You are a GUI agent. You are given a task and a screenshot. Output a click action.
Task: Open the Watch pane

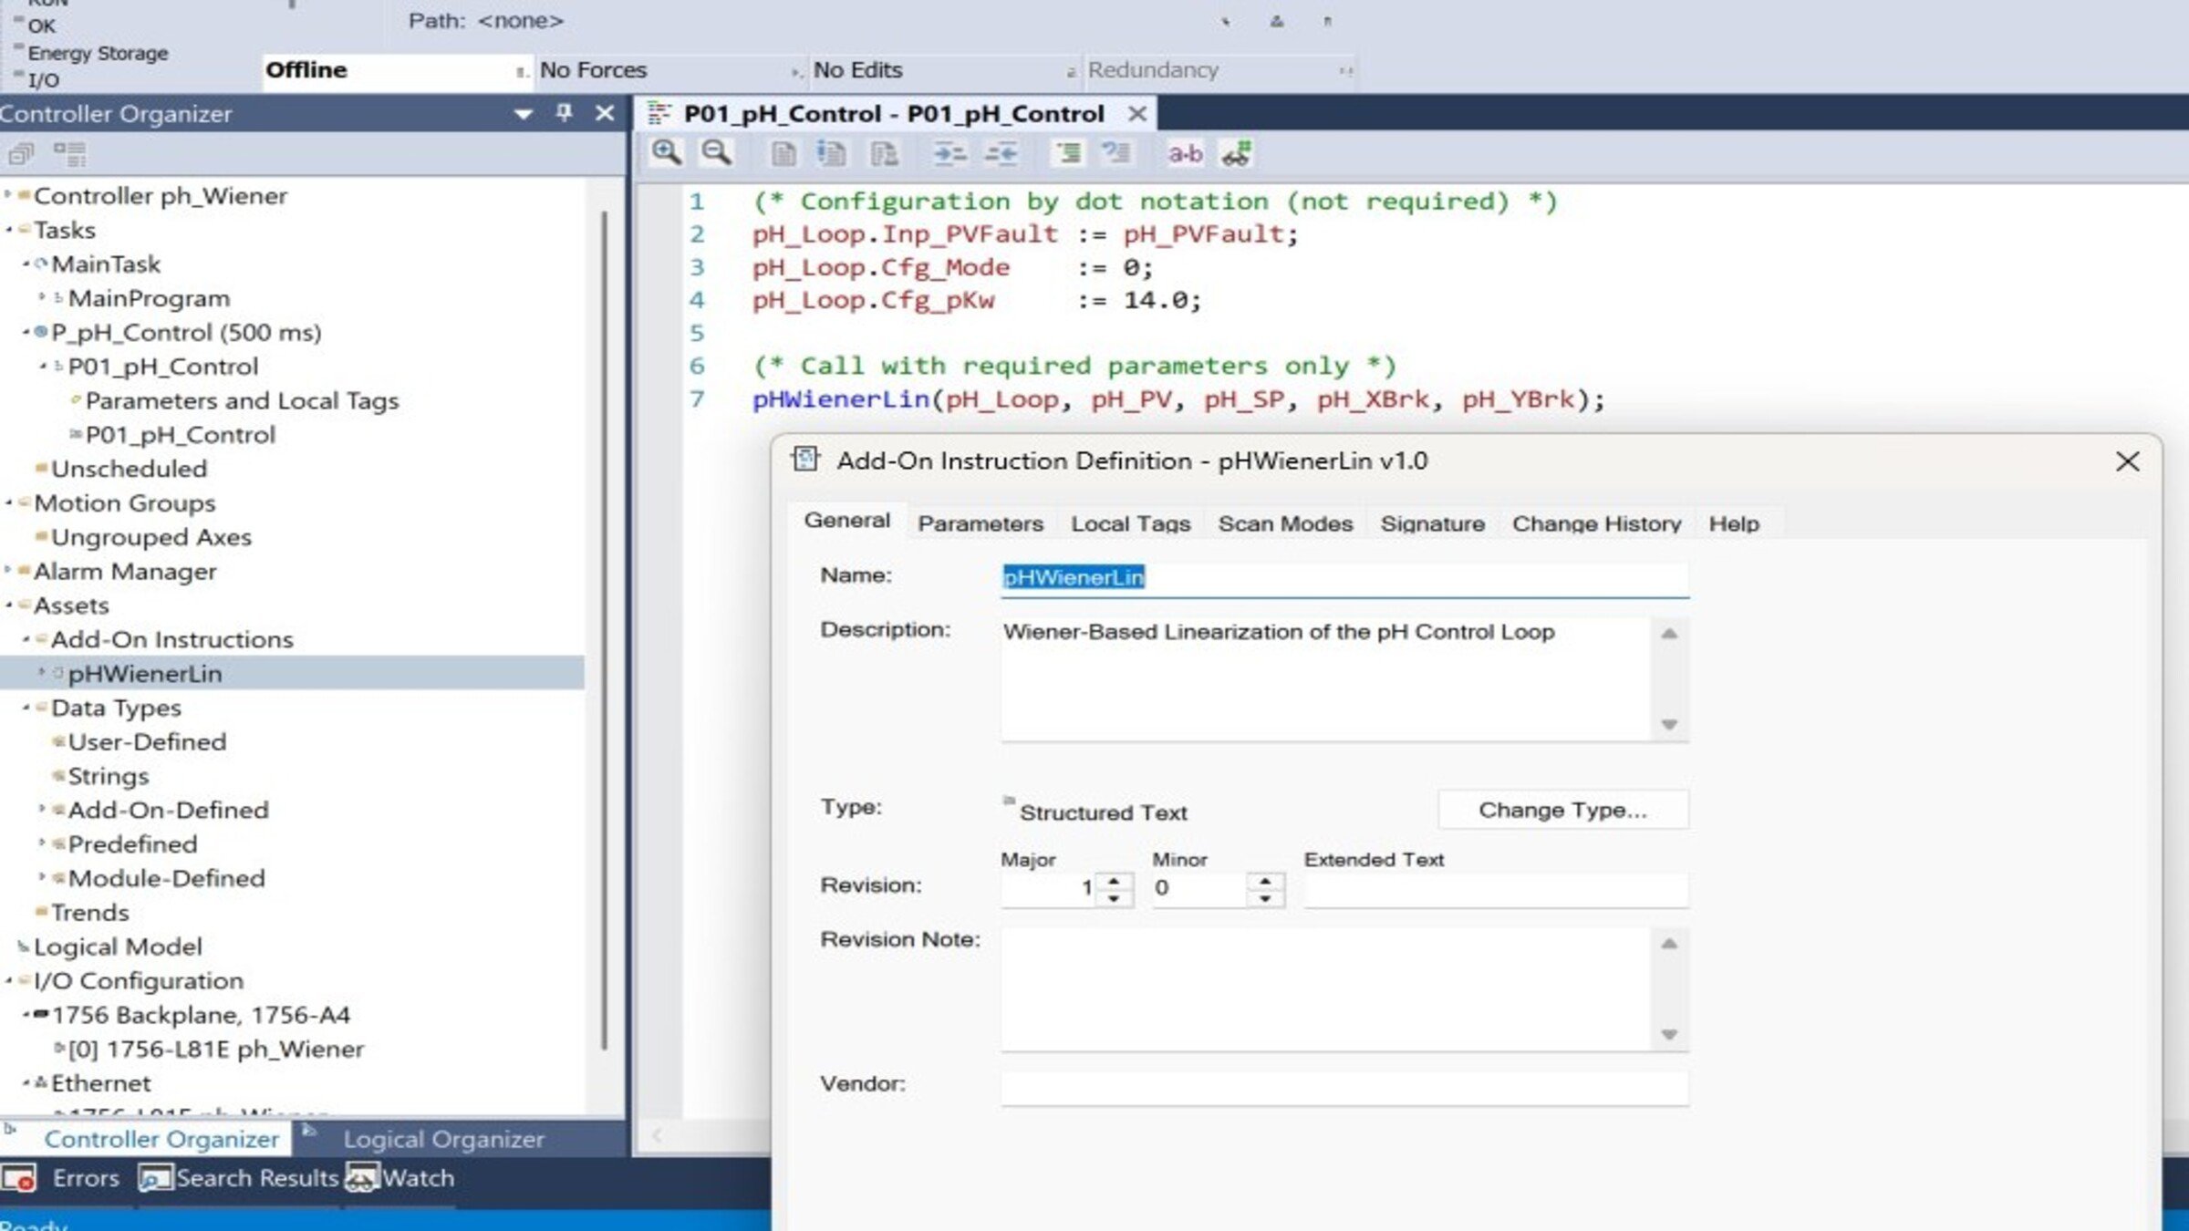[x=399, y=1178]
